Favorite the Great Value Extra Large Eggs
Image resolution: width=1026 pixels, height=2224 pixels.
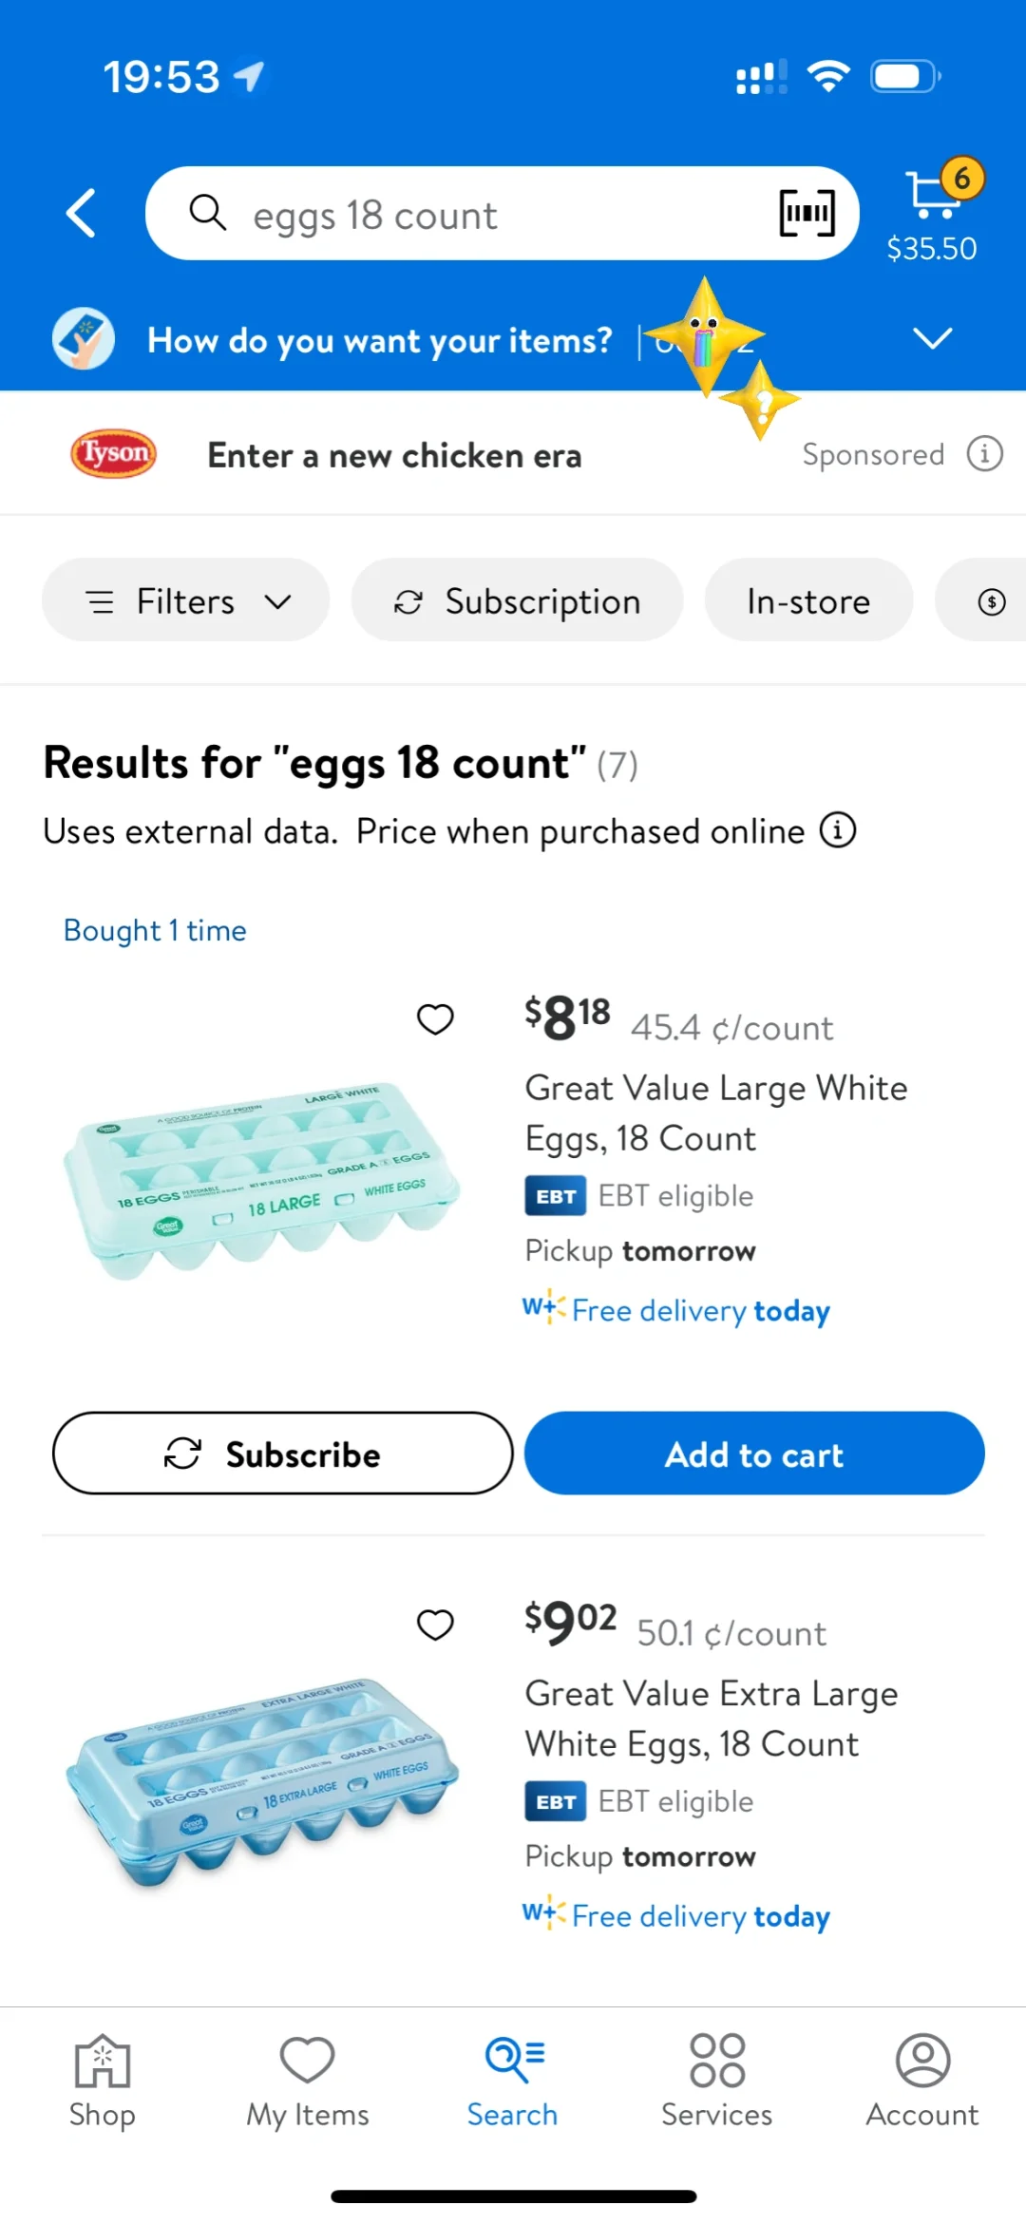point(435,1625)
